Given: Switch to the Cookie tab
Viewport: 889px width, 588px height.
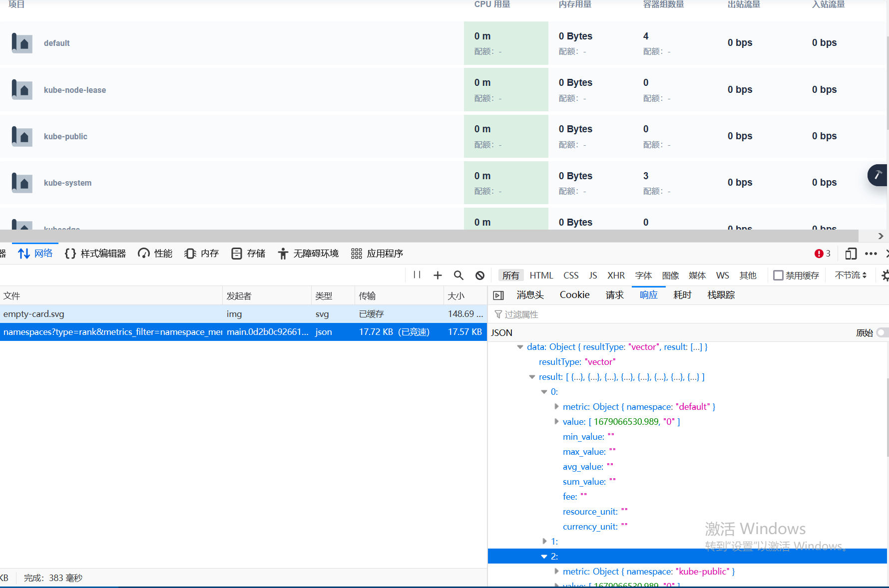Looking at the screenshot, I should coord(574,294).
